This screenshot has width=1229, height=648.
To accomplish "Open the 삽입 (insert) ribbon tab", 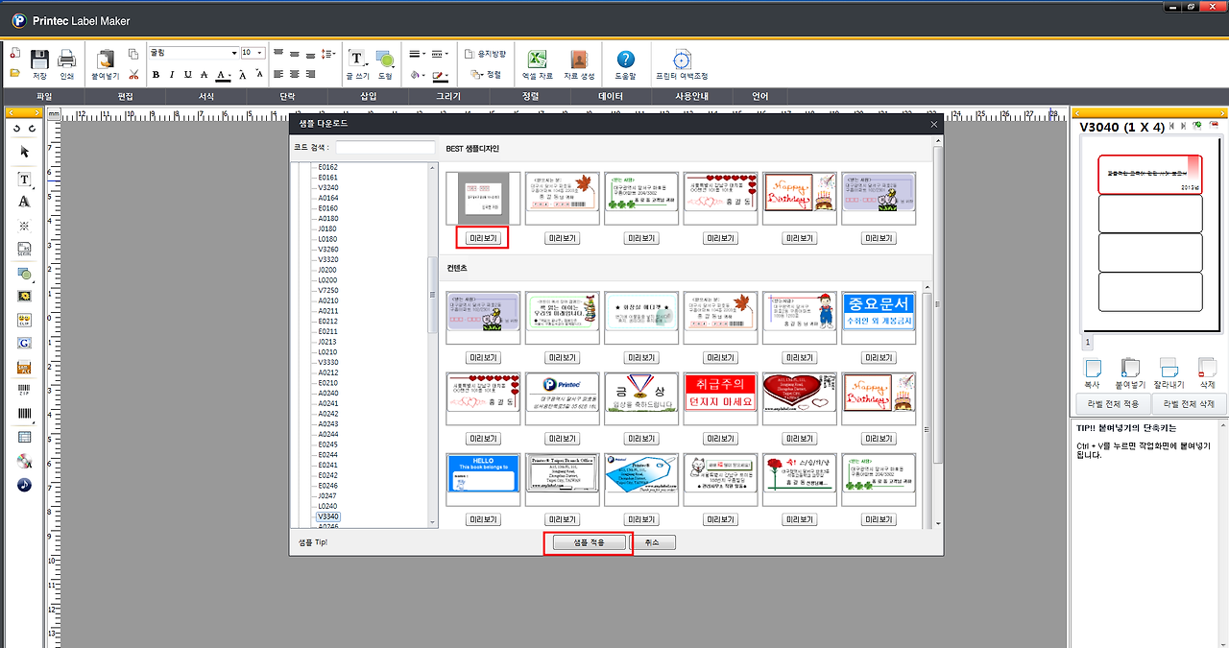I will click(x=369, y=96).
